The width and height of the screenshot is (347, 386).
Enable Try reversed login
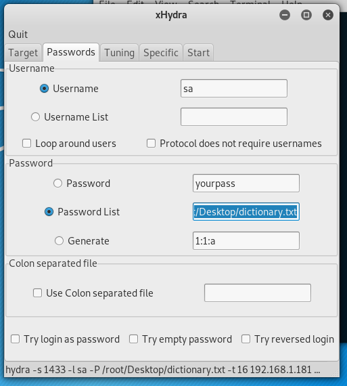pos(246,339)
